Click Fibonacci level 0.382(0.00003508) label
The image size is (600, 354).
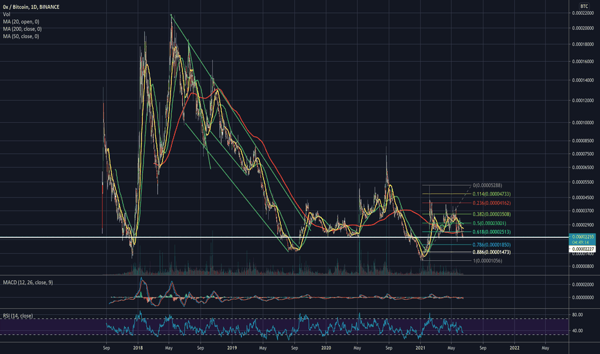point(491,214)
